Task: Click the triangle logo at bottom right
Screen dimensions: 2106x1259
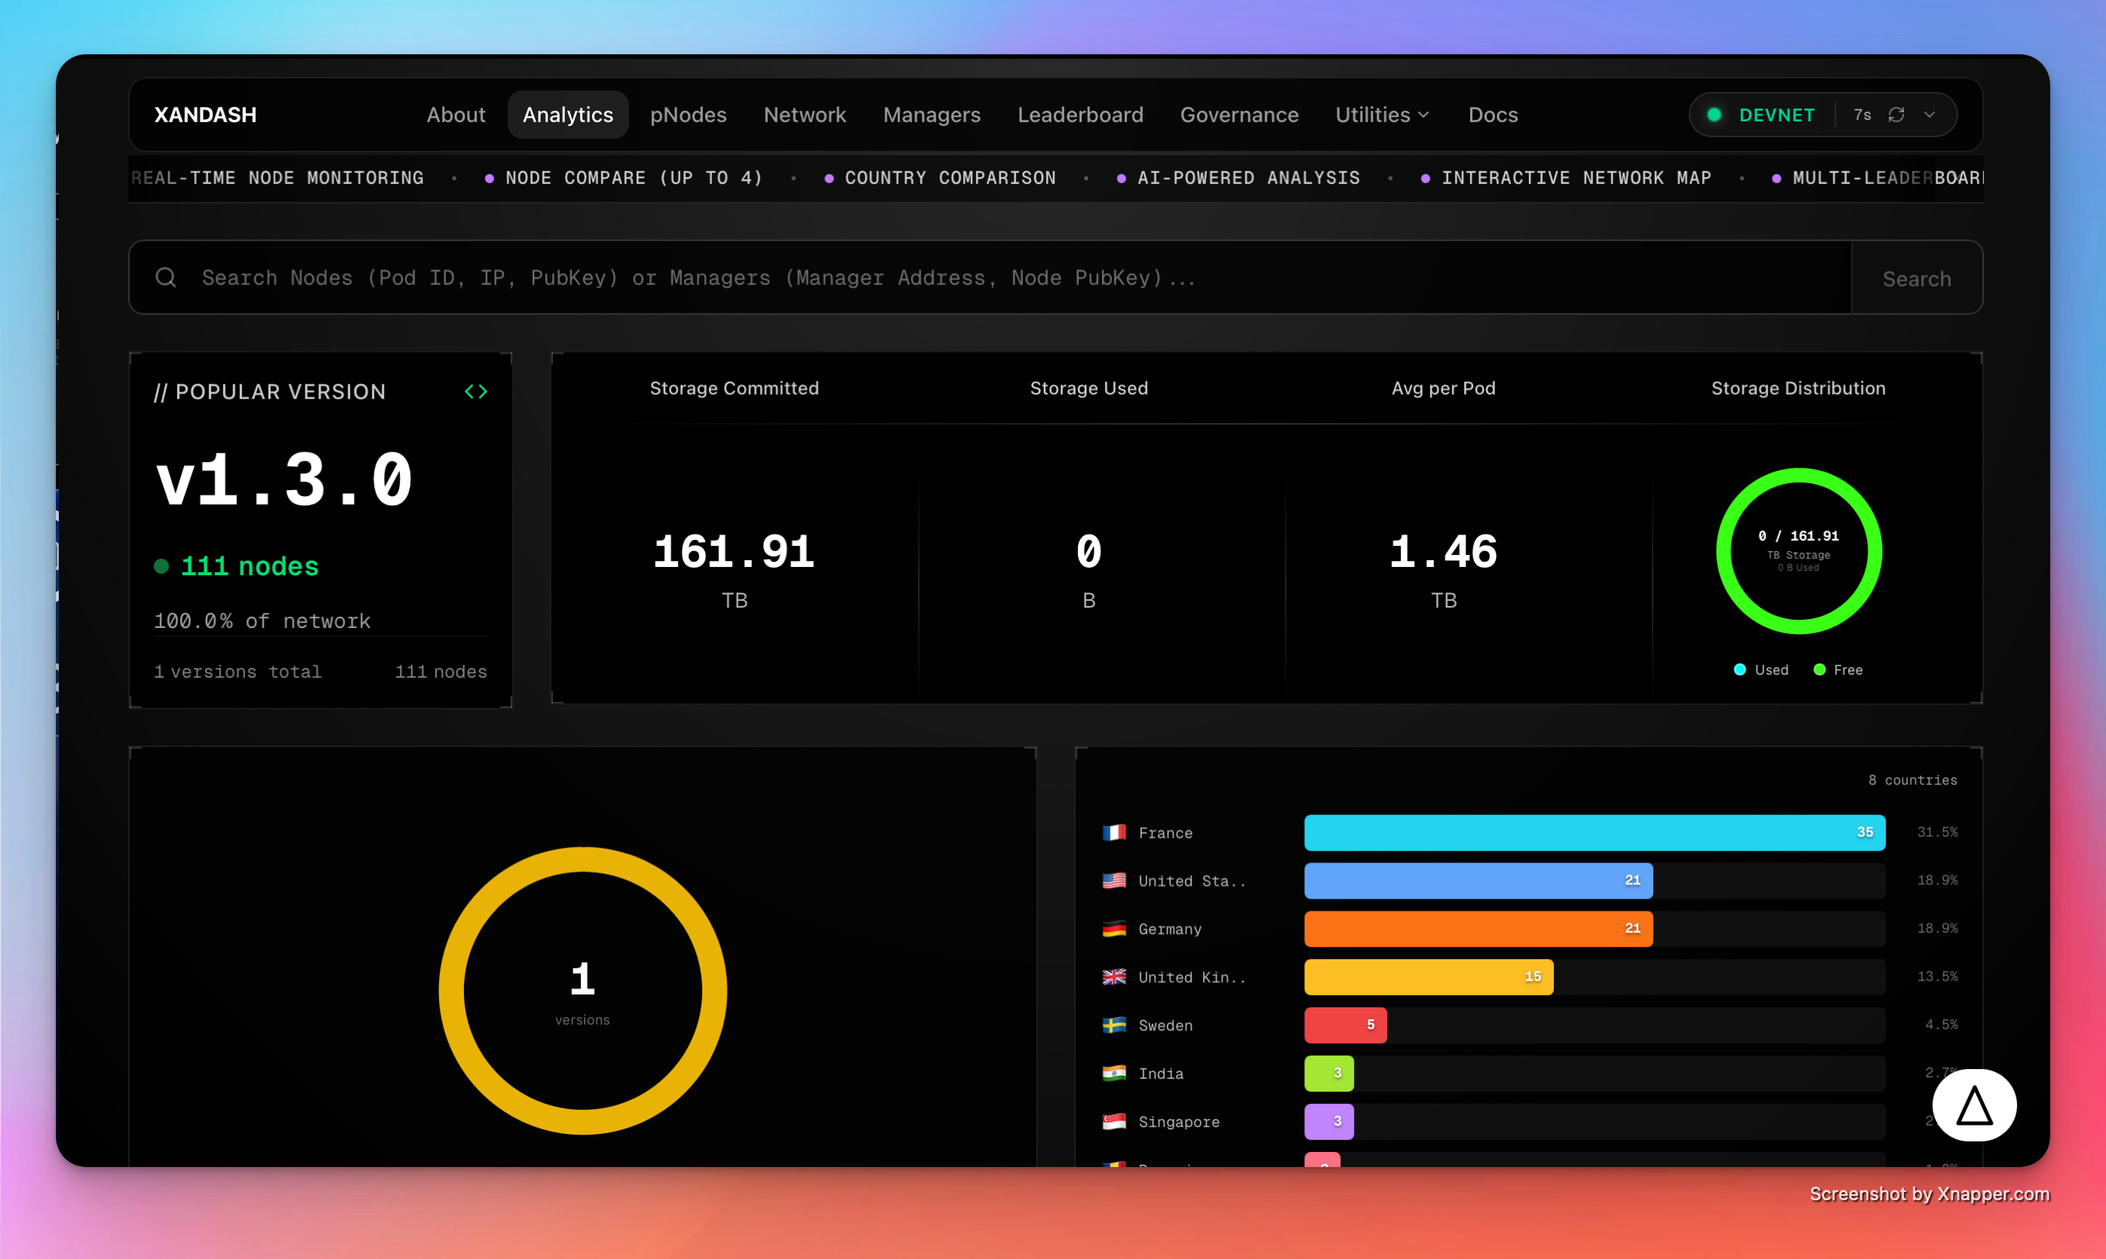Action: coord(1975,1104)
